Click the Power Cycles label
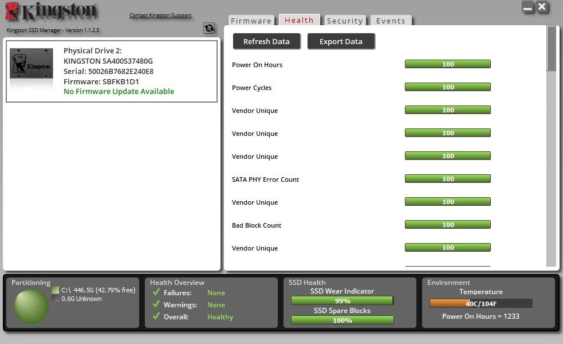Image resolution: width=563 pixels, height=344 pixels. coord(251,88)
